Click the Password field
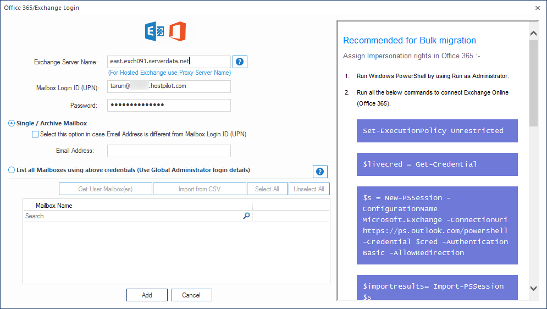This screenshot has height=309, width=547. [x=169, y=106]
